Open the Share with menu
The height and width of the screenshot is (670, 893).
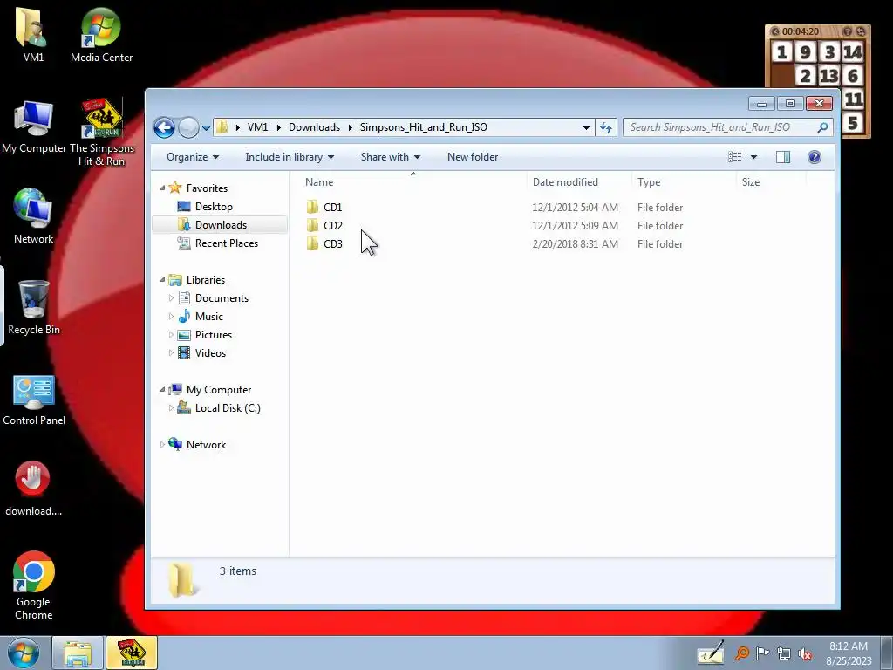[390, 157]
